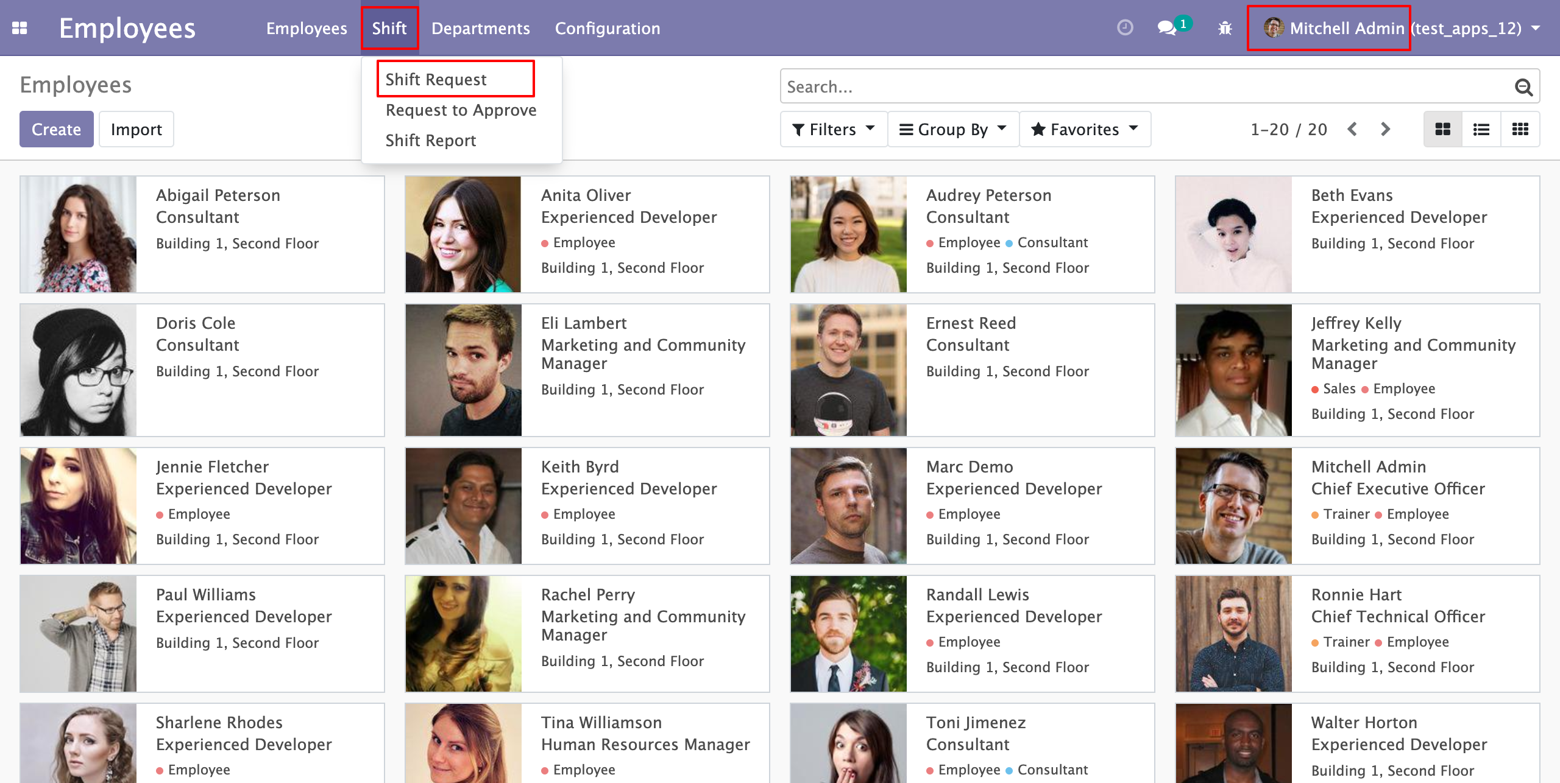Switch to kanban view

tap(1442, 129)
